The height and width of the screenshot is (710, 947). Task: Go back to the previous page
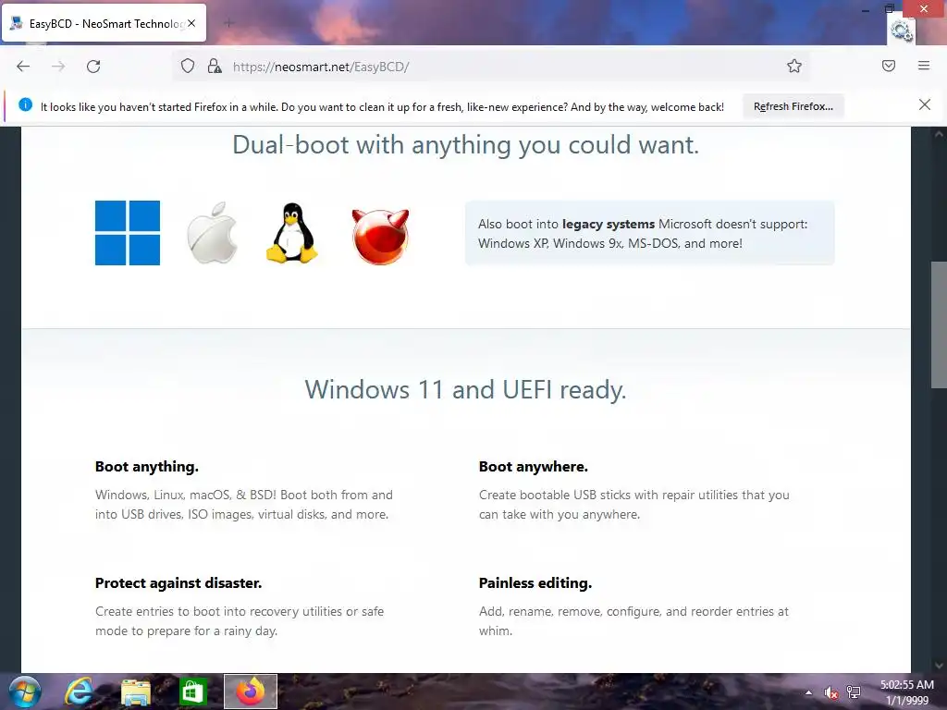click(23, 67)
